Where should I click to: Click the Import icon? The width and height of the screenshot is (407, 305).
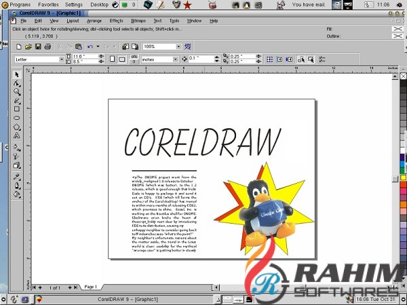pos(125,47)
